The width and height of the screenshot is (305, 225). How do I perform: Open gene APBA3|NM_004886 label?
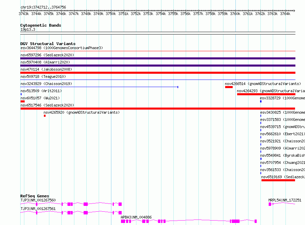(x=136, y=217)
